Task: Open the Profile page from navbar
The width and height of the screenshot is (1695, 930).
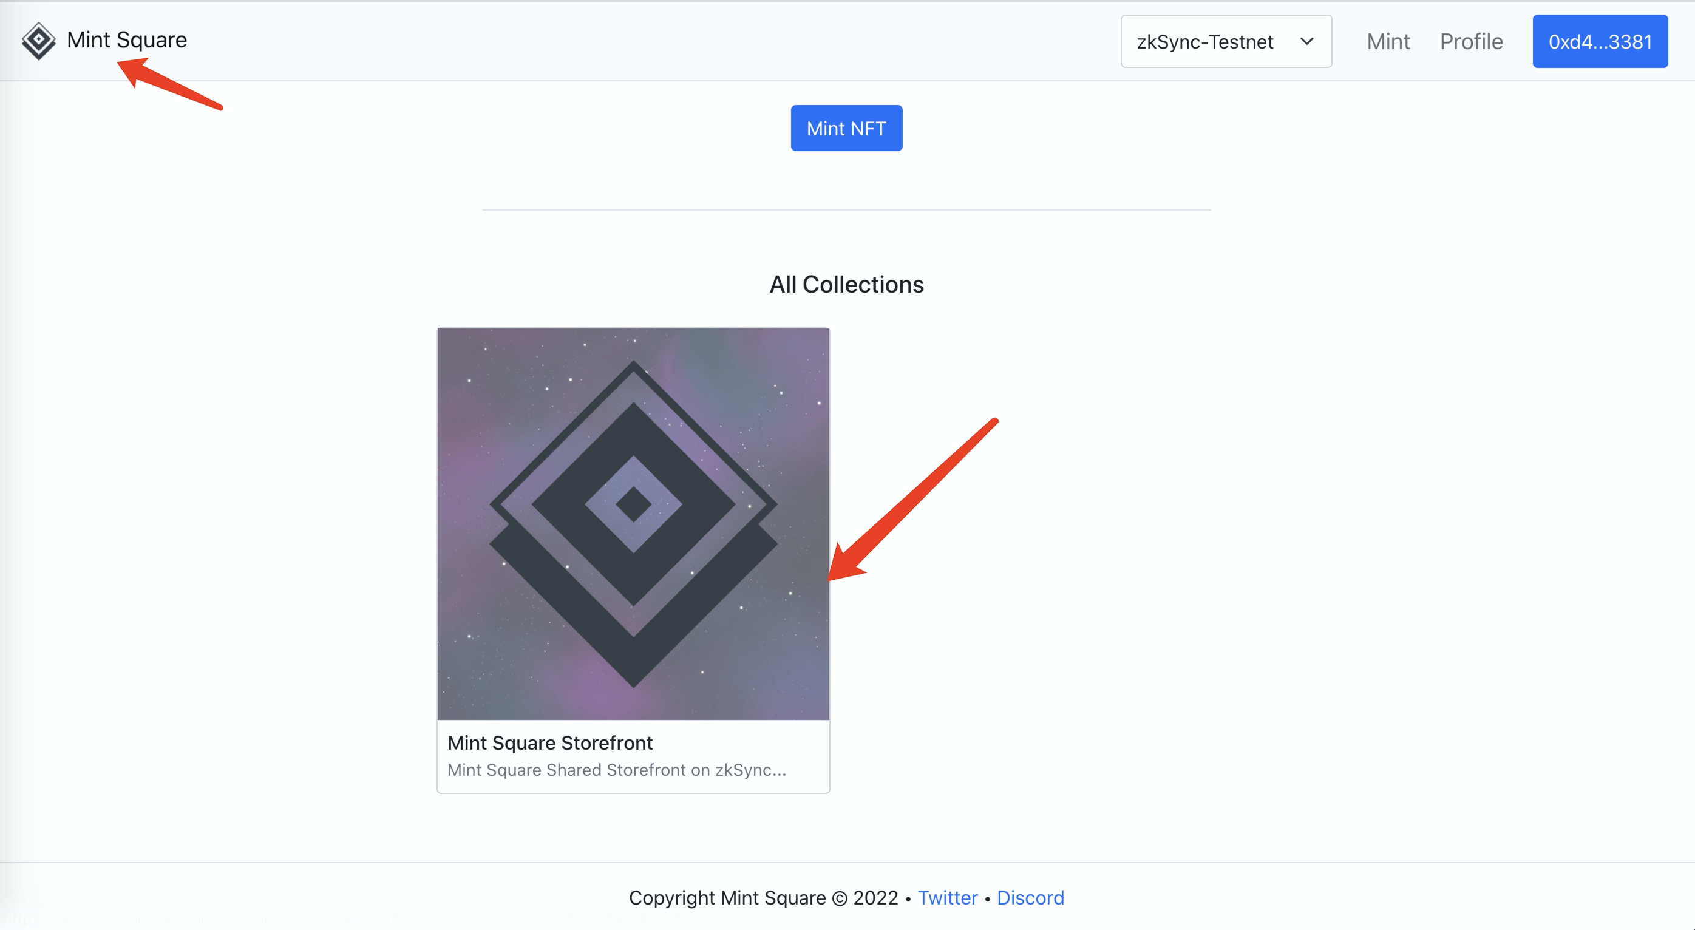Action: [x=1470, y=41]
